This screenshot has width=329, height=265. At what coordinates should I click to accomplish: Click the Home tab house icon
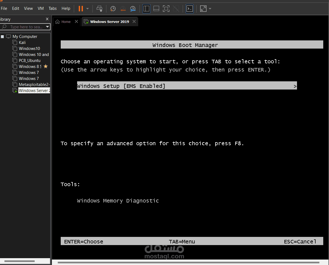[57, 22]
